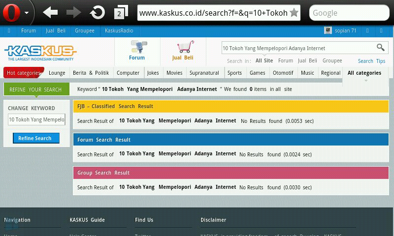
Task: Bookmark the page with the star icon
Action: tap(294, 12)
